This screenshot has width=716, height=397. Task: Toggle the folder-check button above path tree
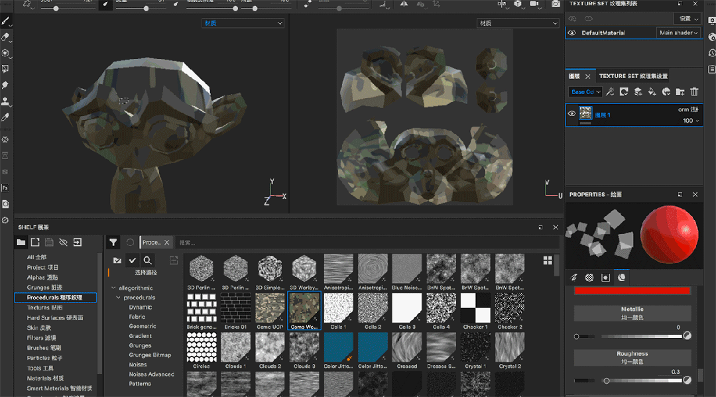[x=117, y=260]
